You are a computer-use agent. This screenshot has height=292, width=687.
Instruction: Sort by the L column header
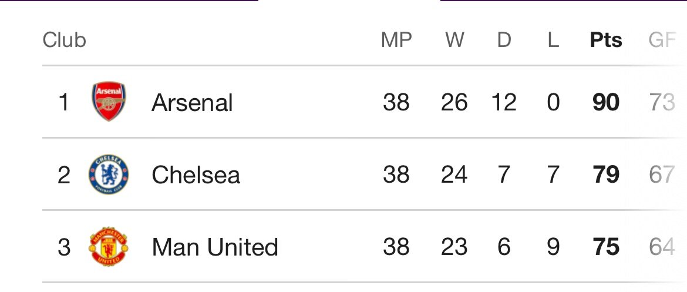[553, 40]
